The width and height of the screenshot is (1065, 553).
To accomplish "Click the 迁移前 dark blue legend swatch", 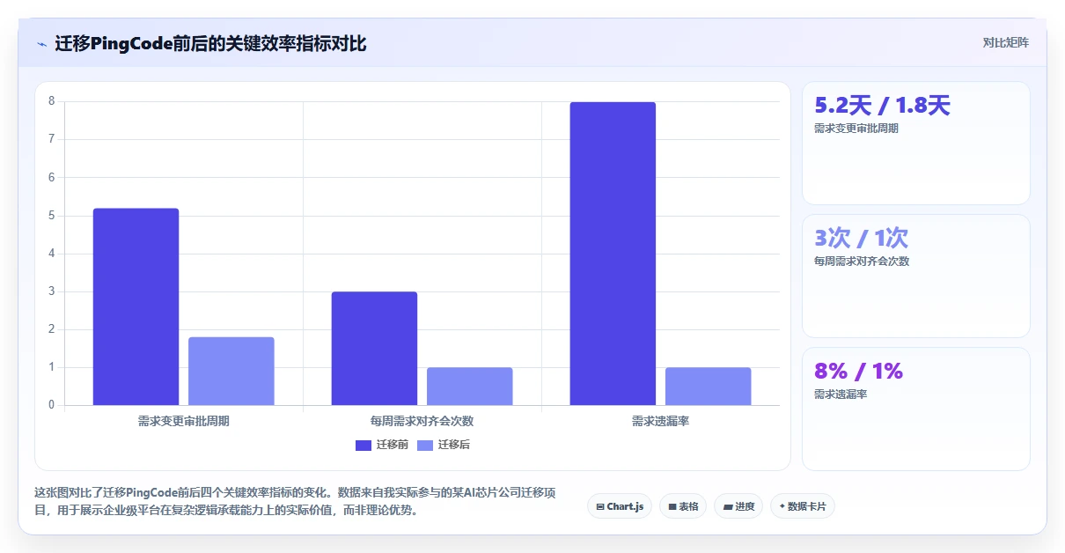I will click(x=364, y=445).
